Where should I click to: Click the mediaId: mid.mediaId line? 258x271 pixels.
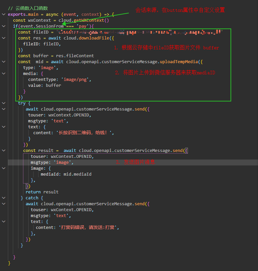click(x=66, y=174)
